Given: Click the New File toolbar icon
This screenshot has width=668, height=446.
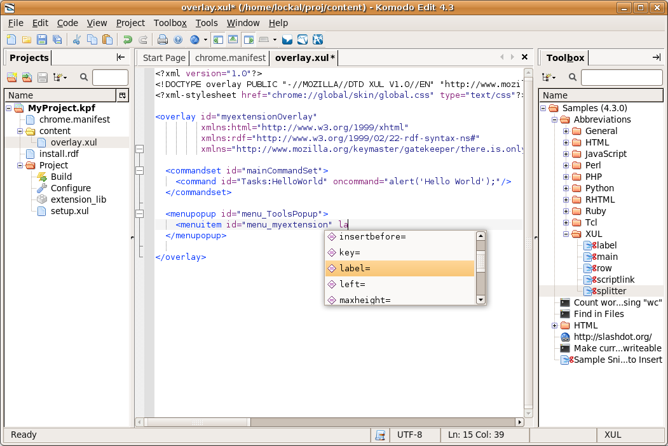Looking at the screenshot, I should pyautogui.click(x=11, y=39).
